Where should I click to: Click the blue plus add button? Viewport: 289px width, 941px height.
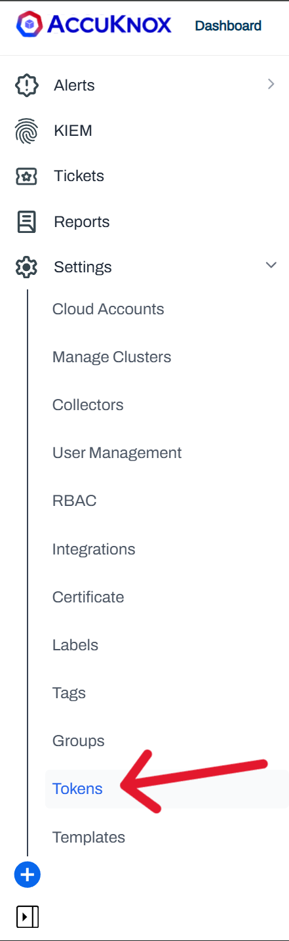[x=28, y=875]
